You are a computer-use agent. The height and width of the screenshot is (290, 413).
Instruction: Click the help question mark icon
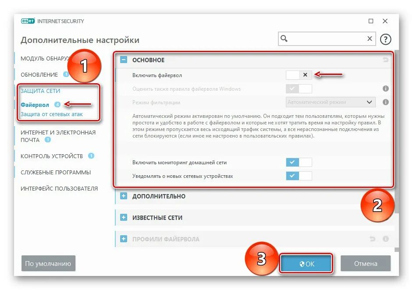[385, 39]
